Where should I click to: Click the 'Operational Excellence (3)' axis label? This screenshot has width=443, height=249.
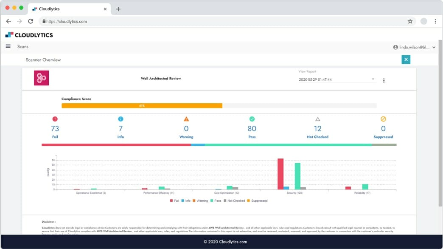click(91, 193)
